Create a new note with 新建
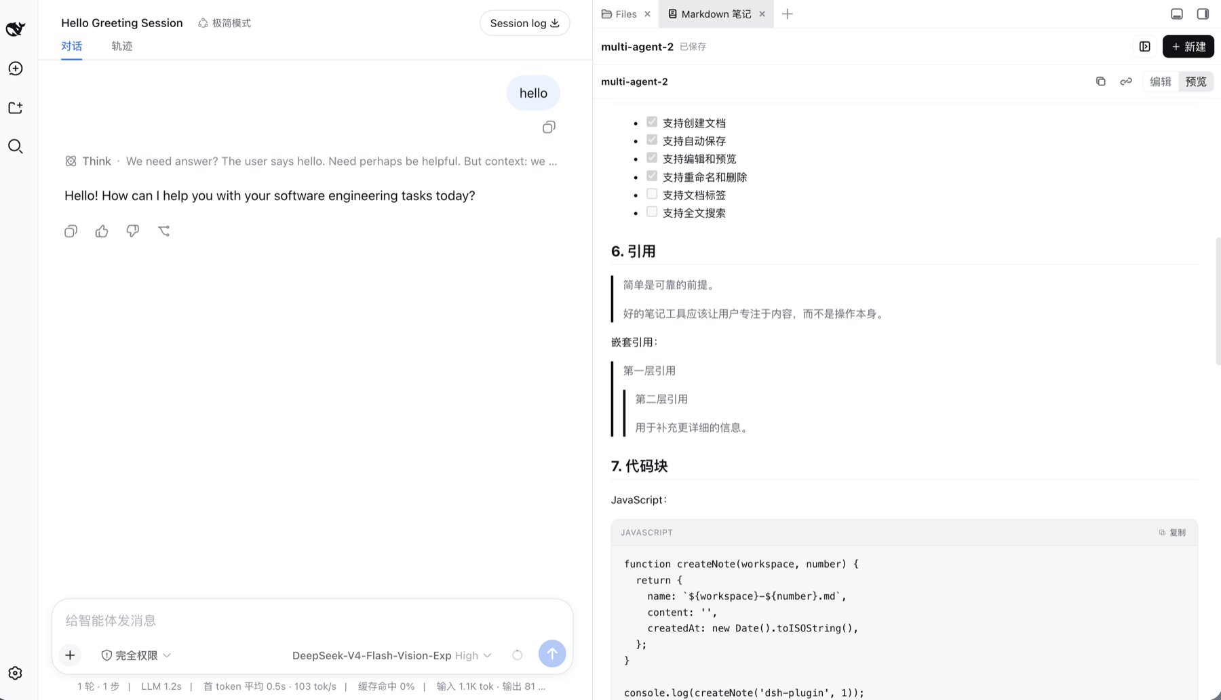This screenshot has width=1221, height=700. tap(1188, 47)
